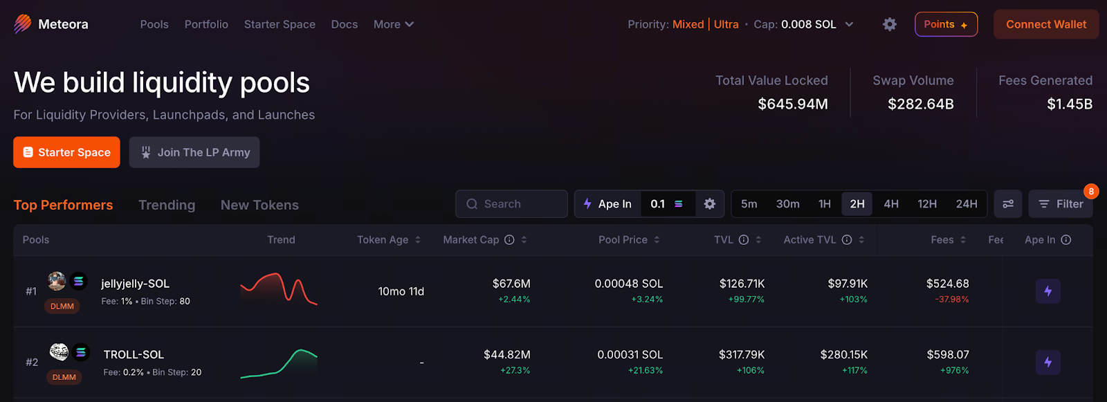Open Ape In settings gear
This screenshot has width=1107, height=402.
coord(709,204)
